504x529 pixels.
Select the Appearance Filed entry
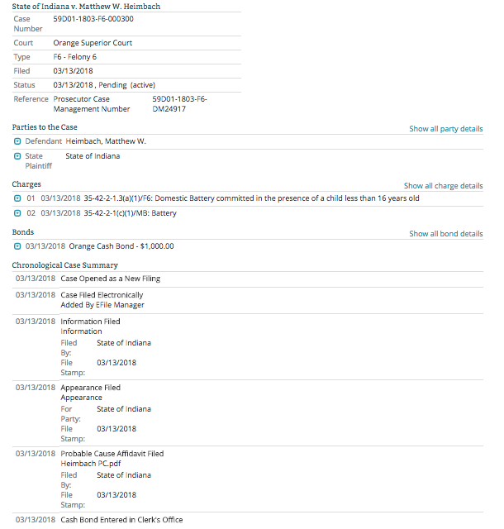90,388
